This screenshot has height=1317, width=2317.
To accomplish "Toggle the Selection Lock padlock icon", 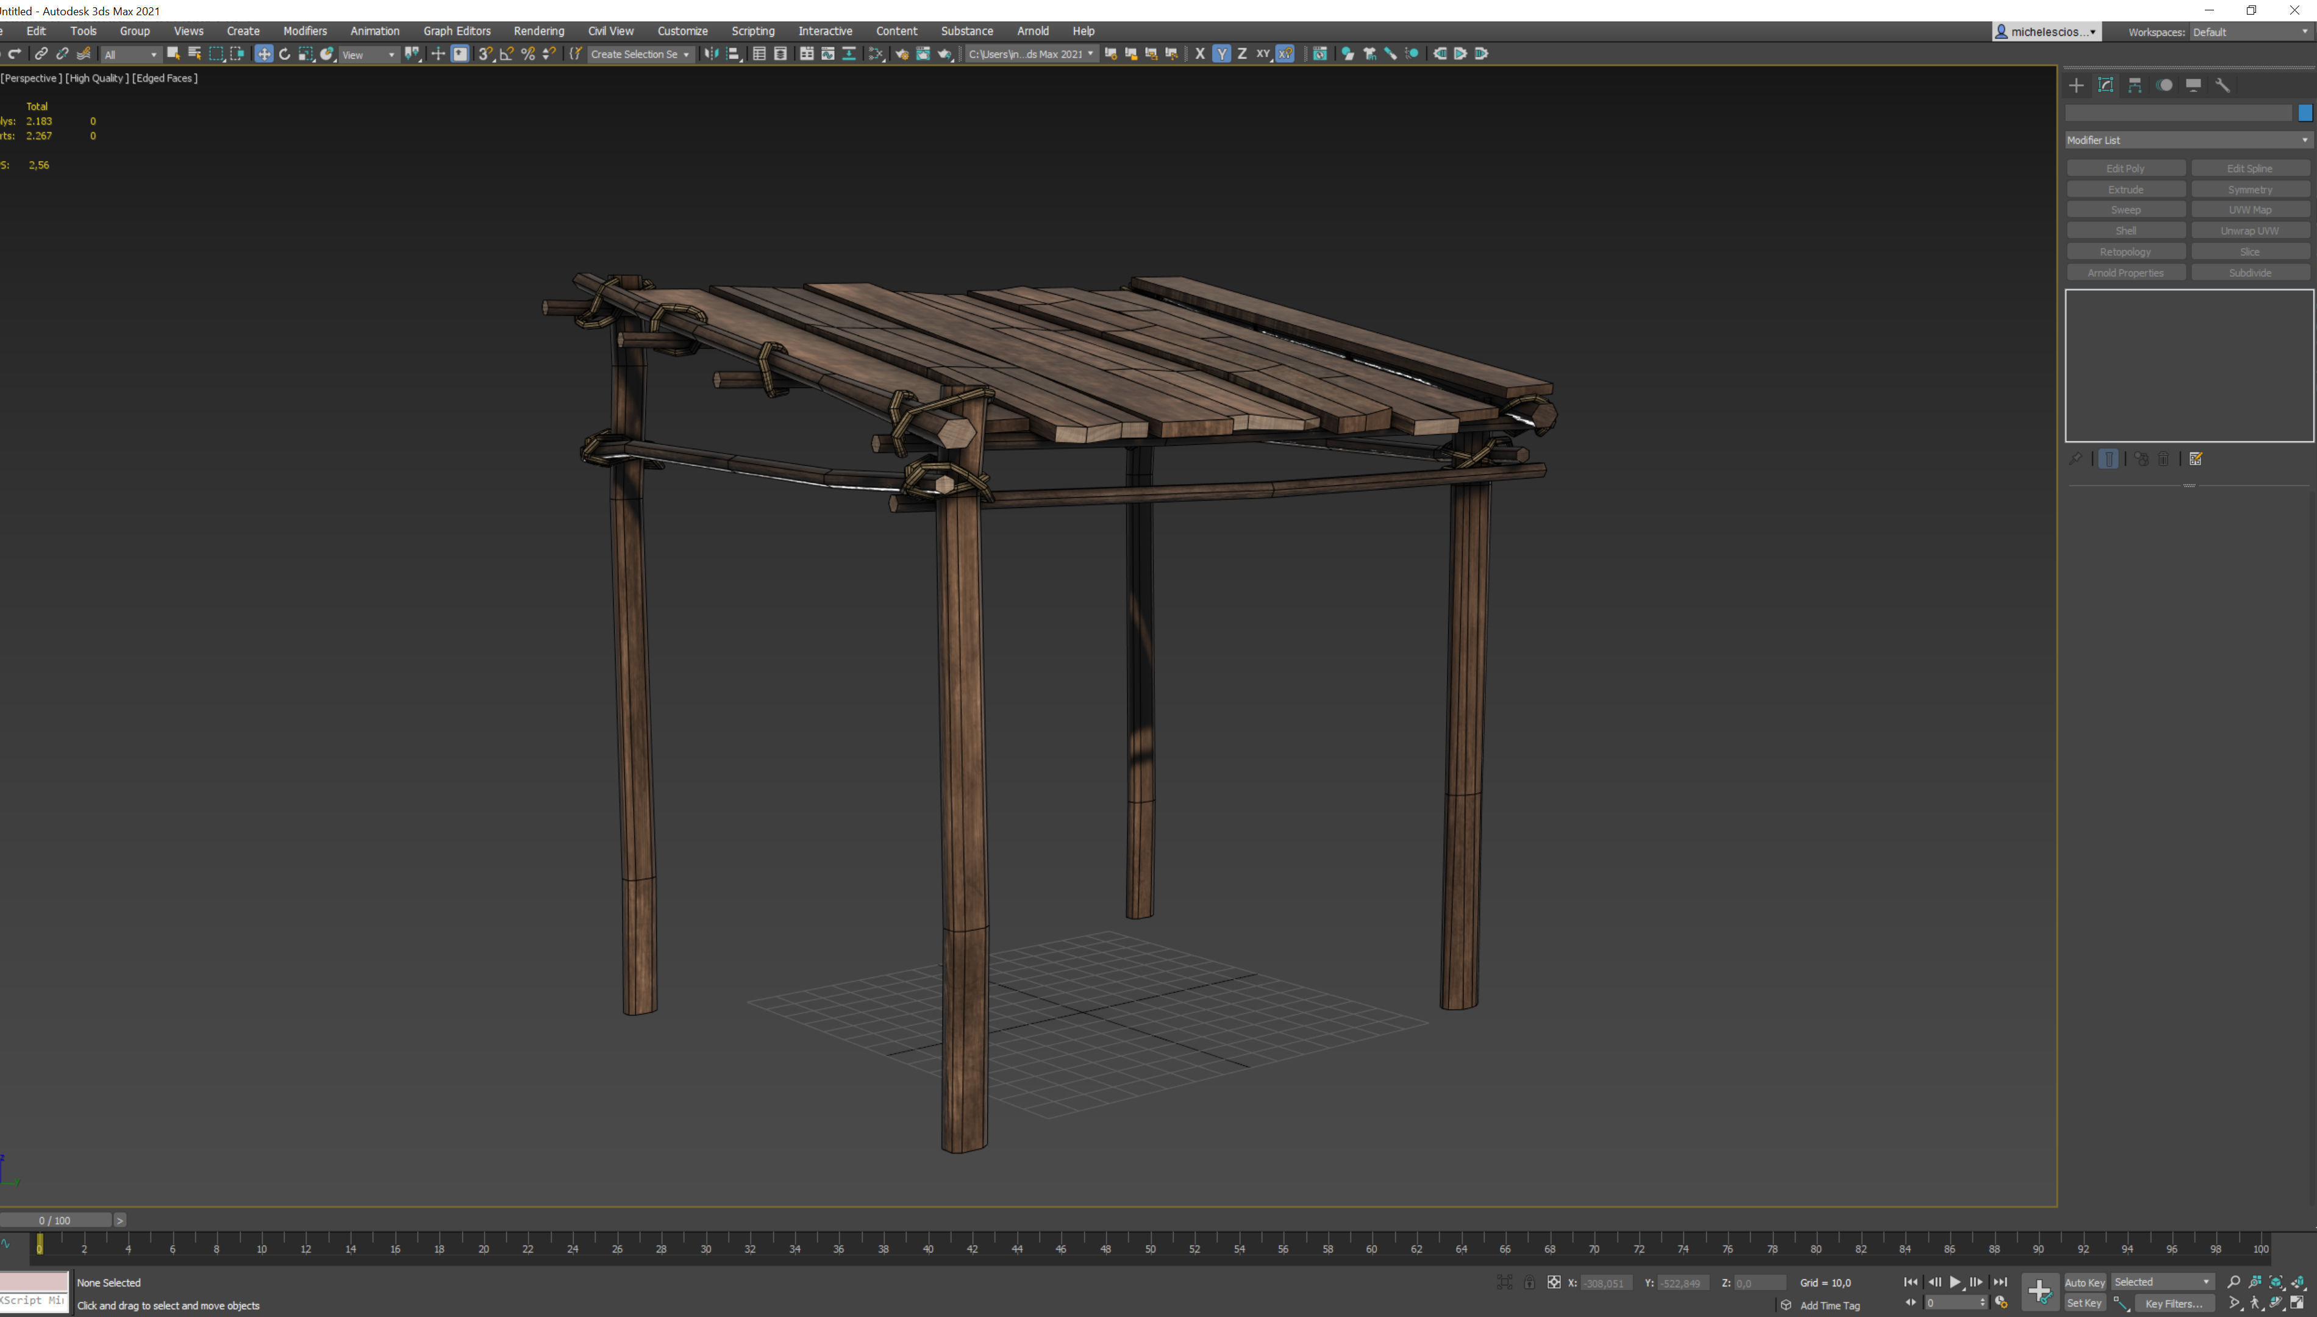I will click(1529, 1283).
